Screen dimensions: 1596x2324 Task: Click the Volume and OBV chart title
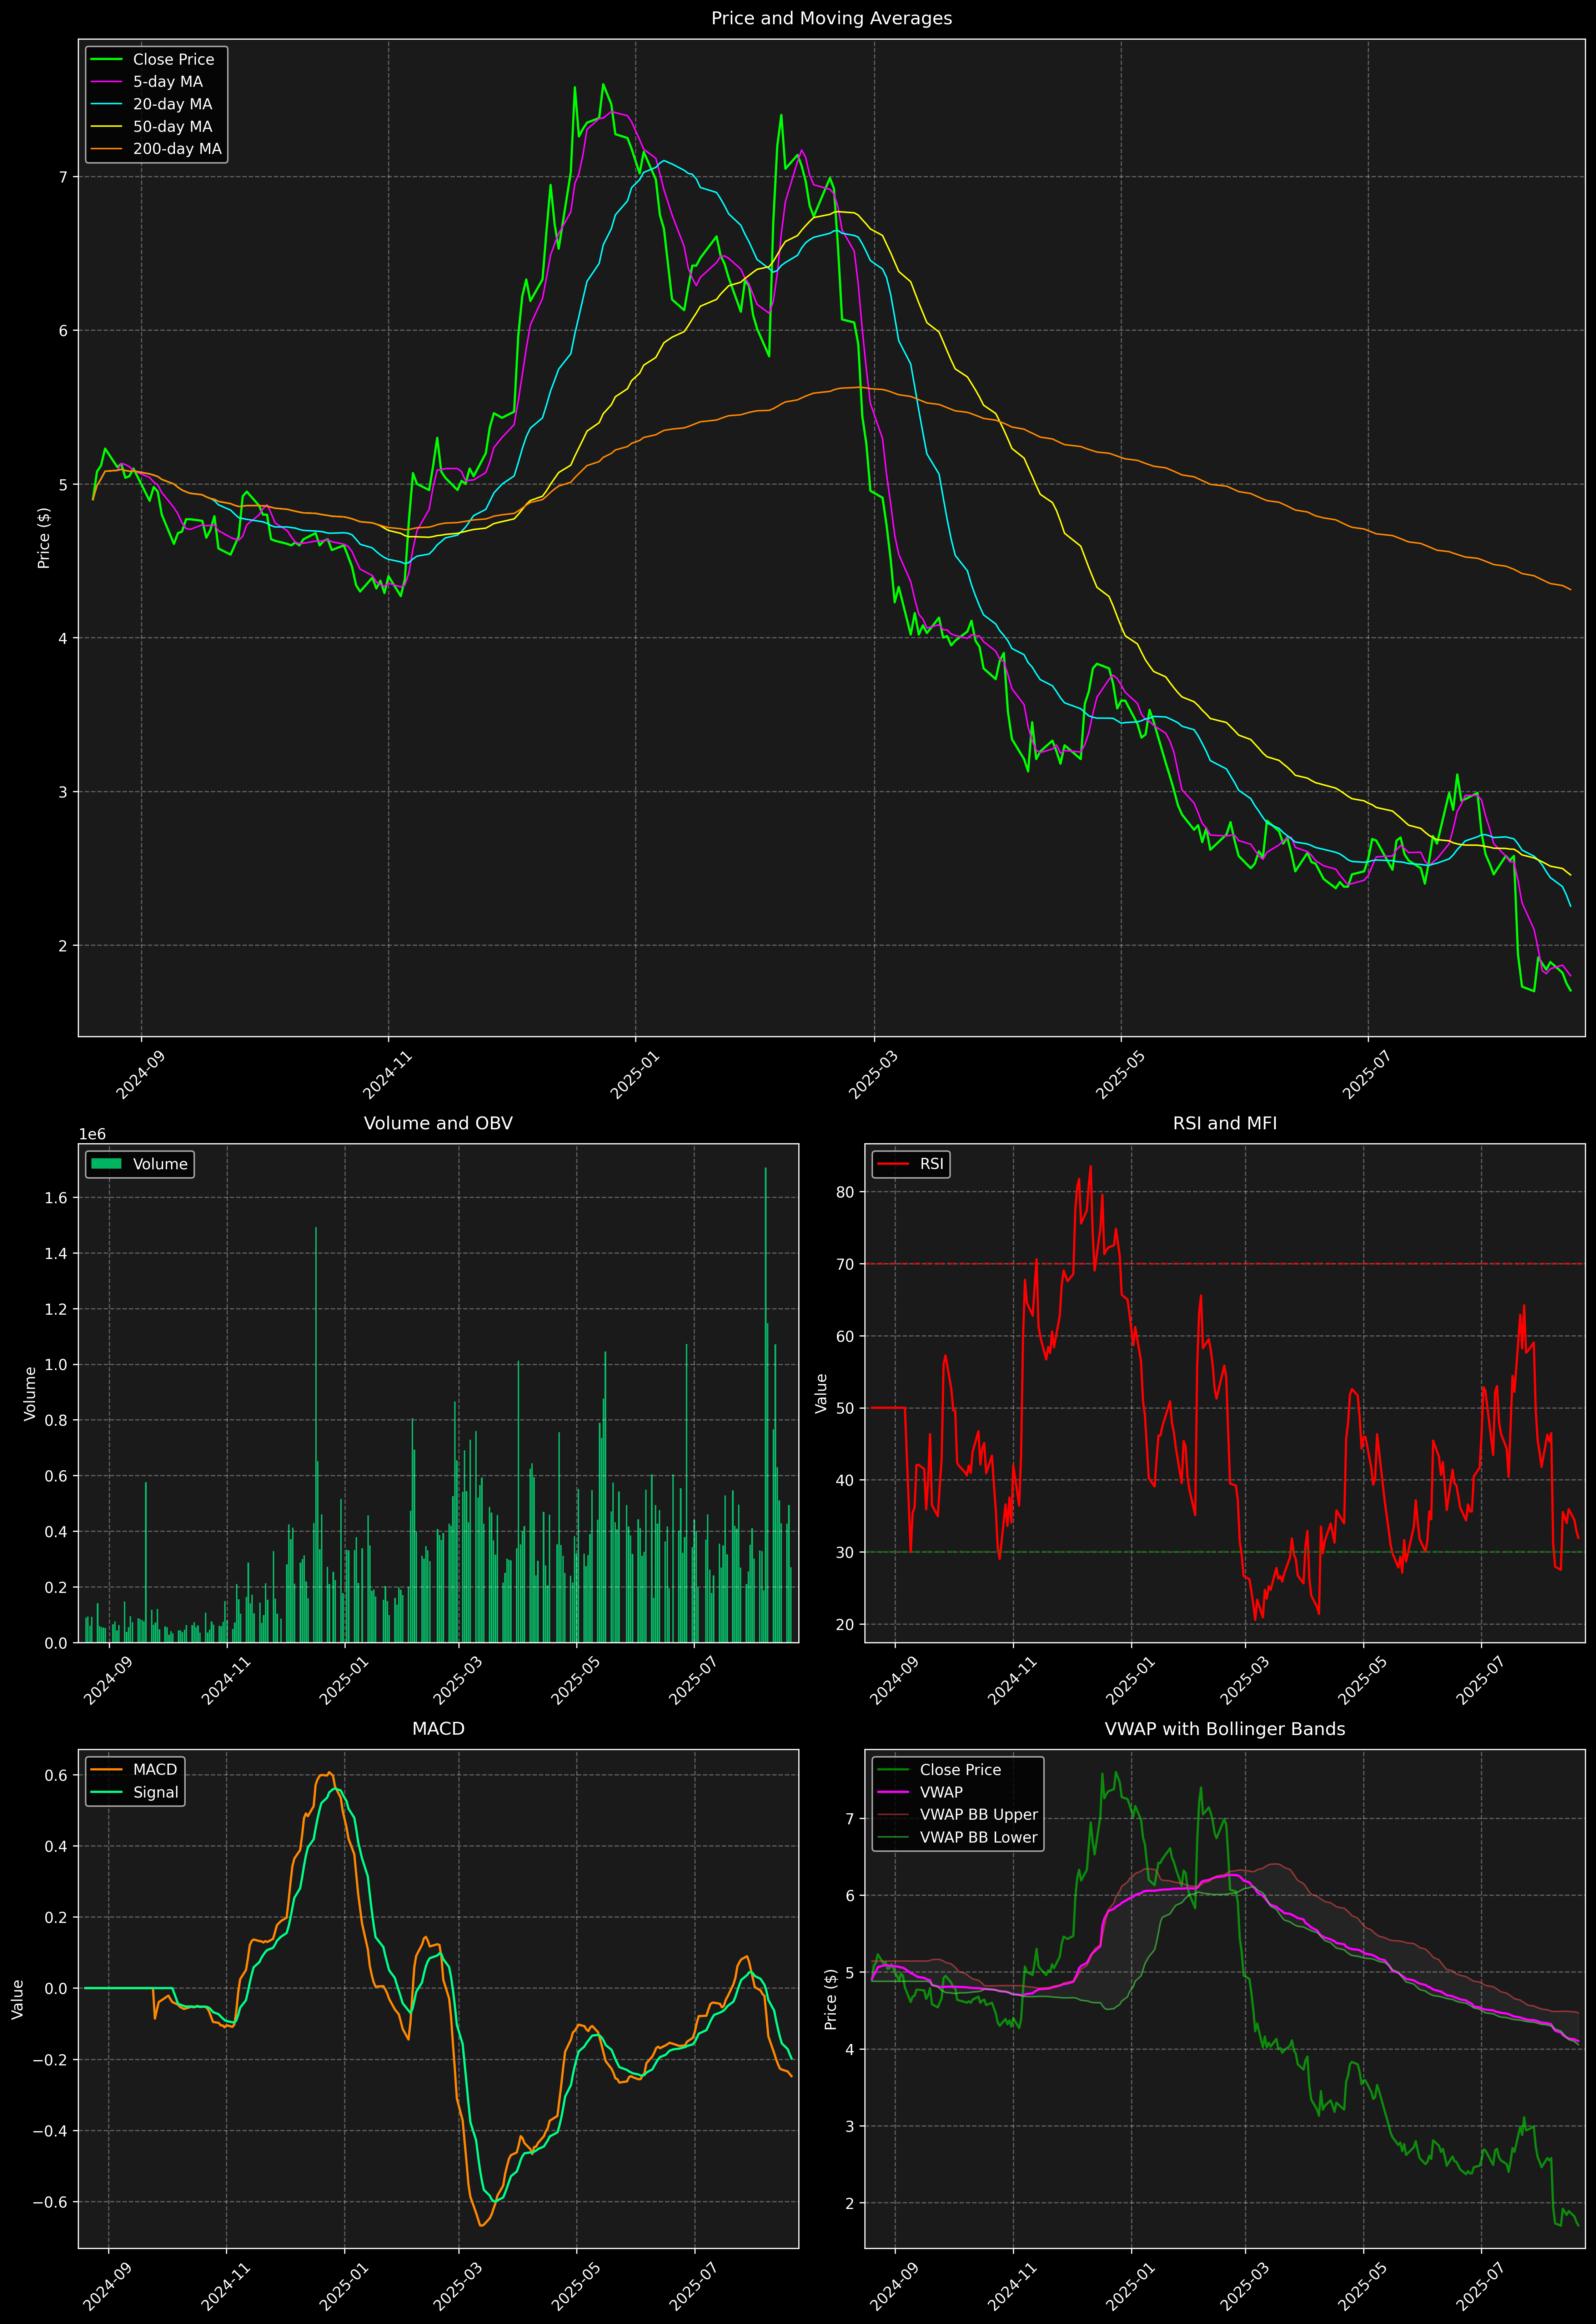pos(438,1123)
